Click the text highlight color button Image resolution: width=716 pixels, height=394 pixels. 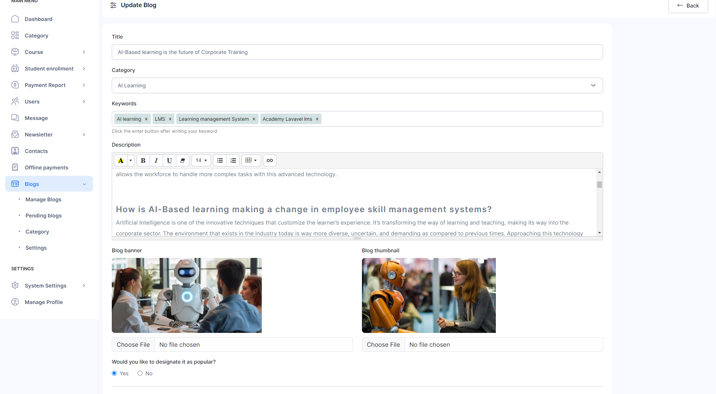121,160
